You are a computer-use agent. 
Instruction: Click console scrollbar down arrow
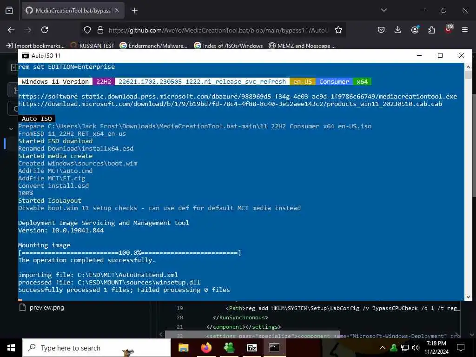[x=468, y=297]
